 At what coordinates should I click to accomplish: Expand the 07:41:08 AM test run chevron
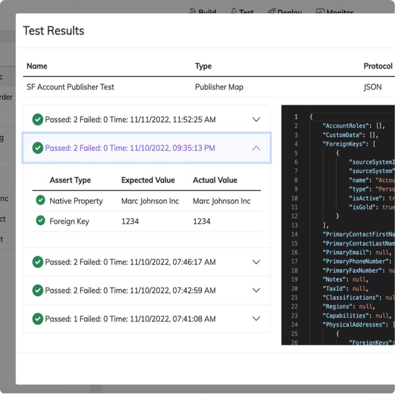[256, 319]
